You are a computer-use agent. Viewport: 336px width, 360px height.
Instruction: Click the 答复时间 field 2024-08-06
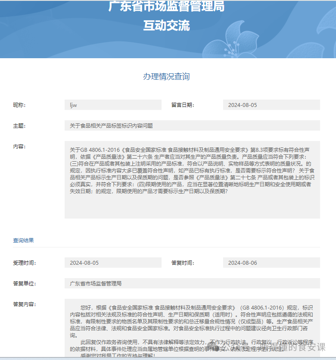pyautogui.click(x=271, y=263)
